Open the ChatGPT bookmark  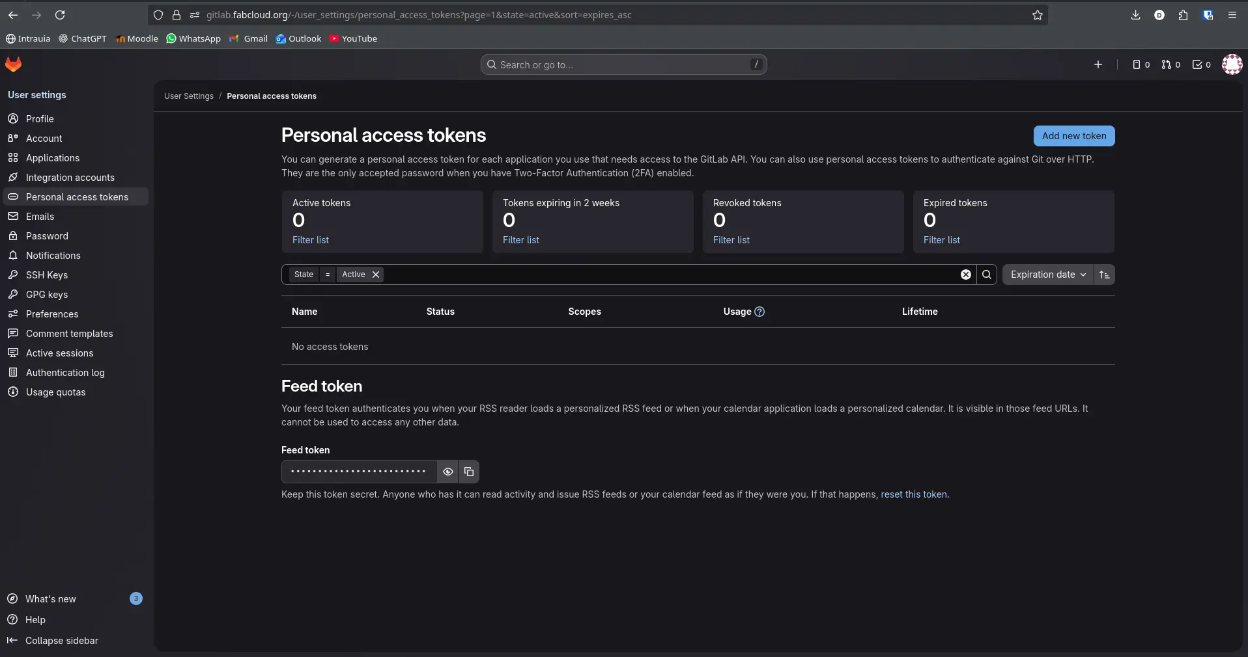point(83,38)
